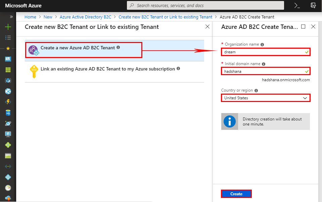
Task: Click the Favorites star icon in sidebar
Action: click(8, 48)
